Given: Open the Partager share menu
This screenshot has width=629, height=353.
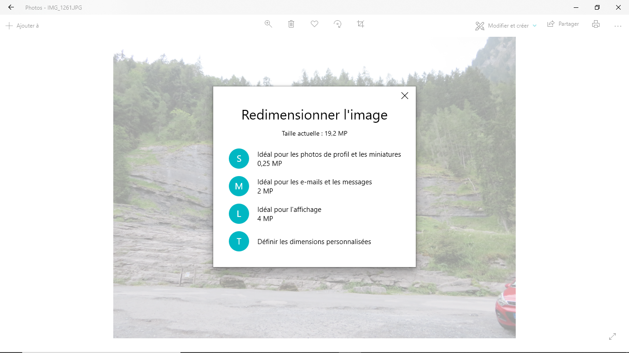Looking at the screenshot, I should pos(563,24).
